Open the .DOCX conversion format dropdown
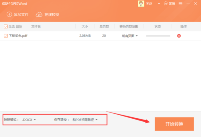 tap(29, 120)
